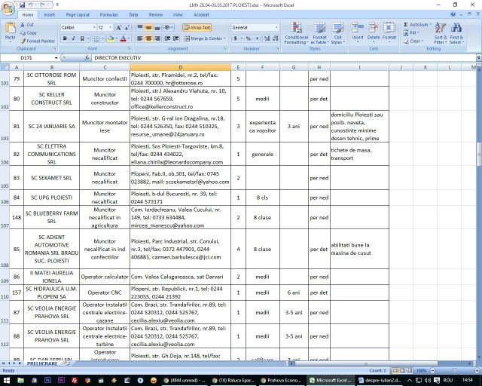Open the Home ribbon tab
The width and height of the screenshot is (482, 386).
pyautogui.click(x=28, y=14)
